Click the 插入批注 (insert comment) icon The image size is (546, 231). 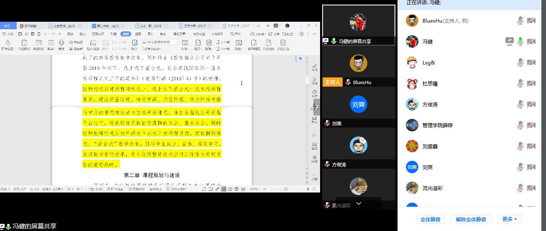coord(93,43)
